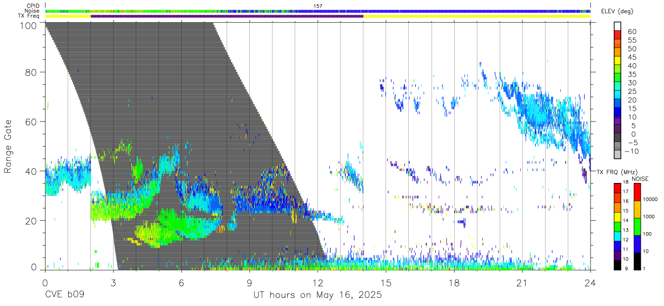Pick the red top segment of the TX FRQ bar

coord(617,188)
